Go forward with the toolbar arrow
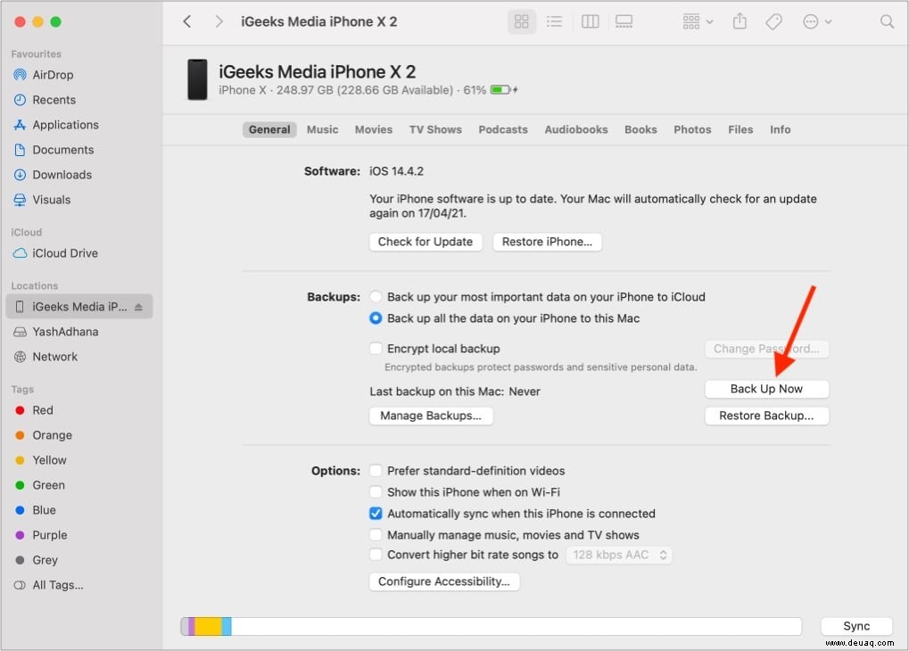The image size is (909, 651). pyautogui.click(x=219, y=21)
